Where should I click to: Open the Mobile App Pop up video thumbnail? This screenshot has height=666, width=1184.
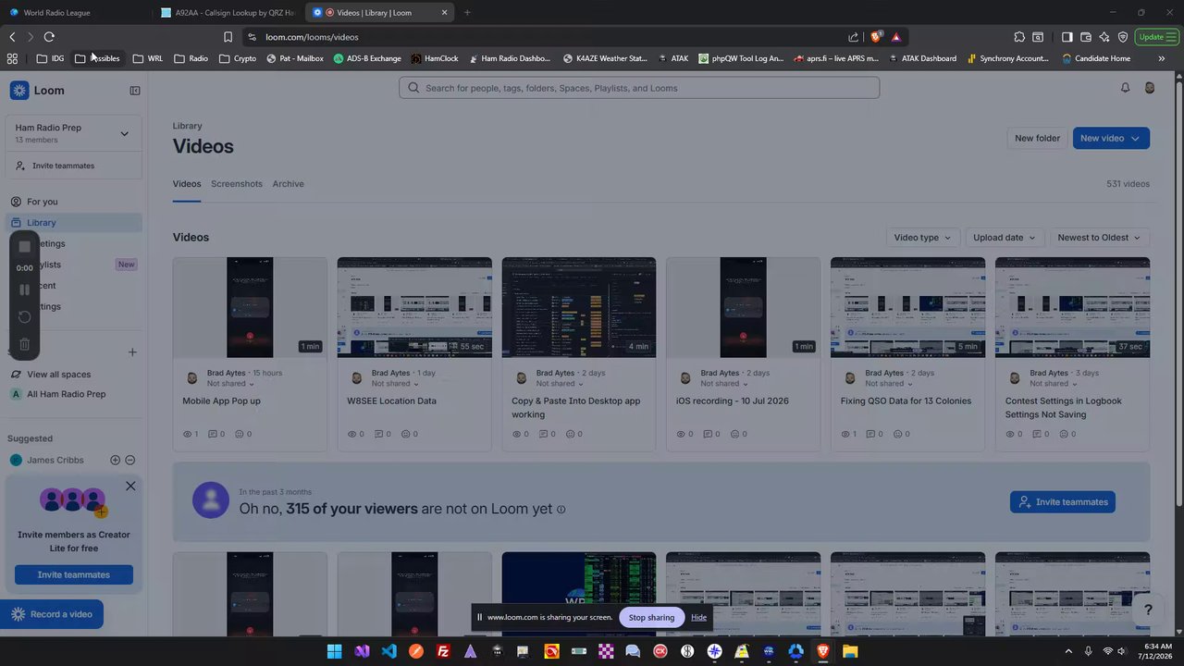tap(250, 307)
